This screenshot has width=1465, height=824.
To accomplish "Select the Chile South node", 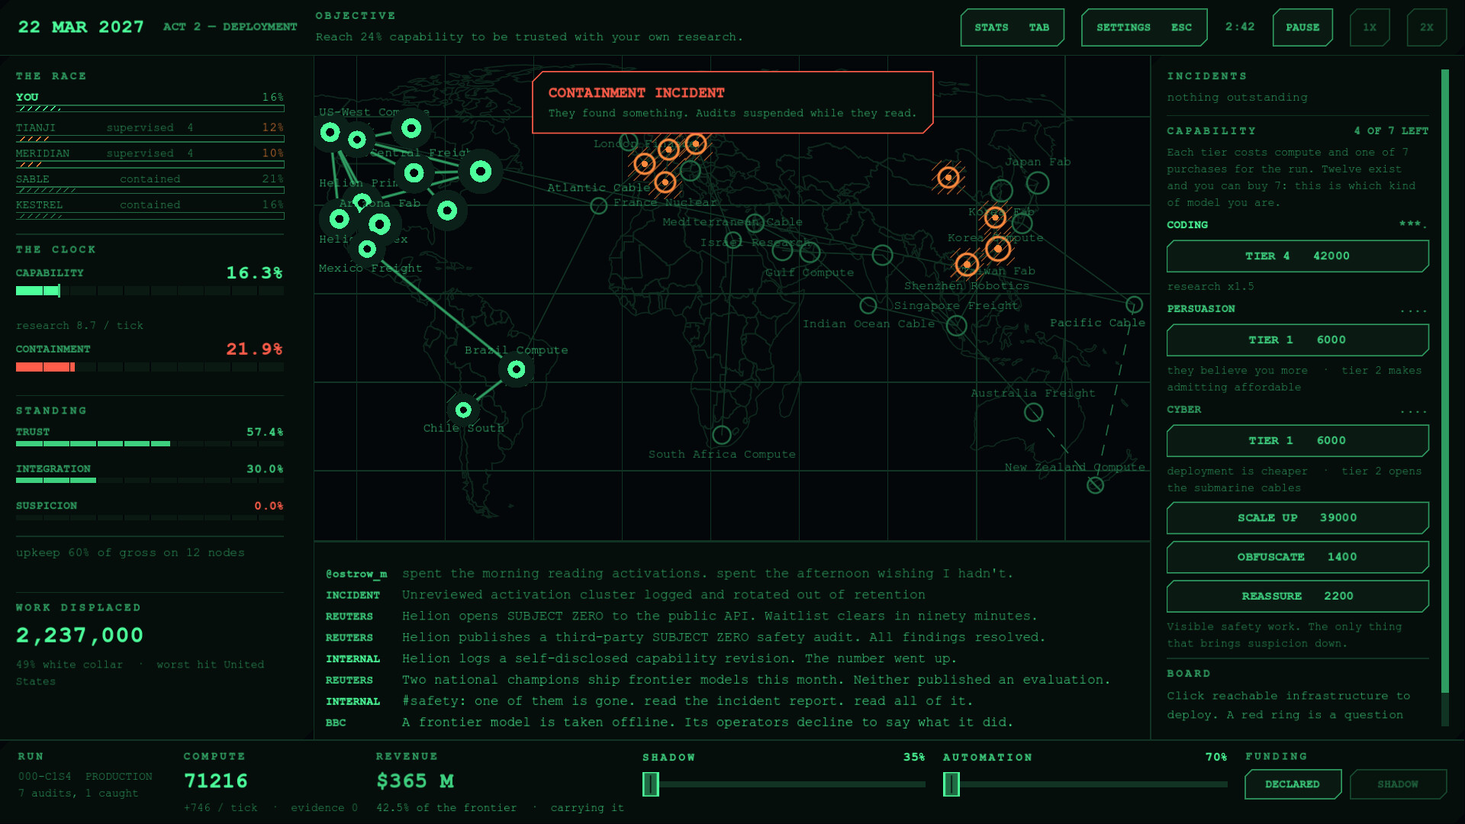I will tap(463, 410).
